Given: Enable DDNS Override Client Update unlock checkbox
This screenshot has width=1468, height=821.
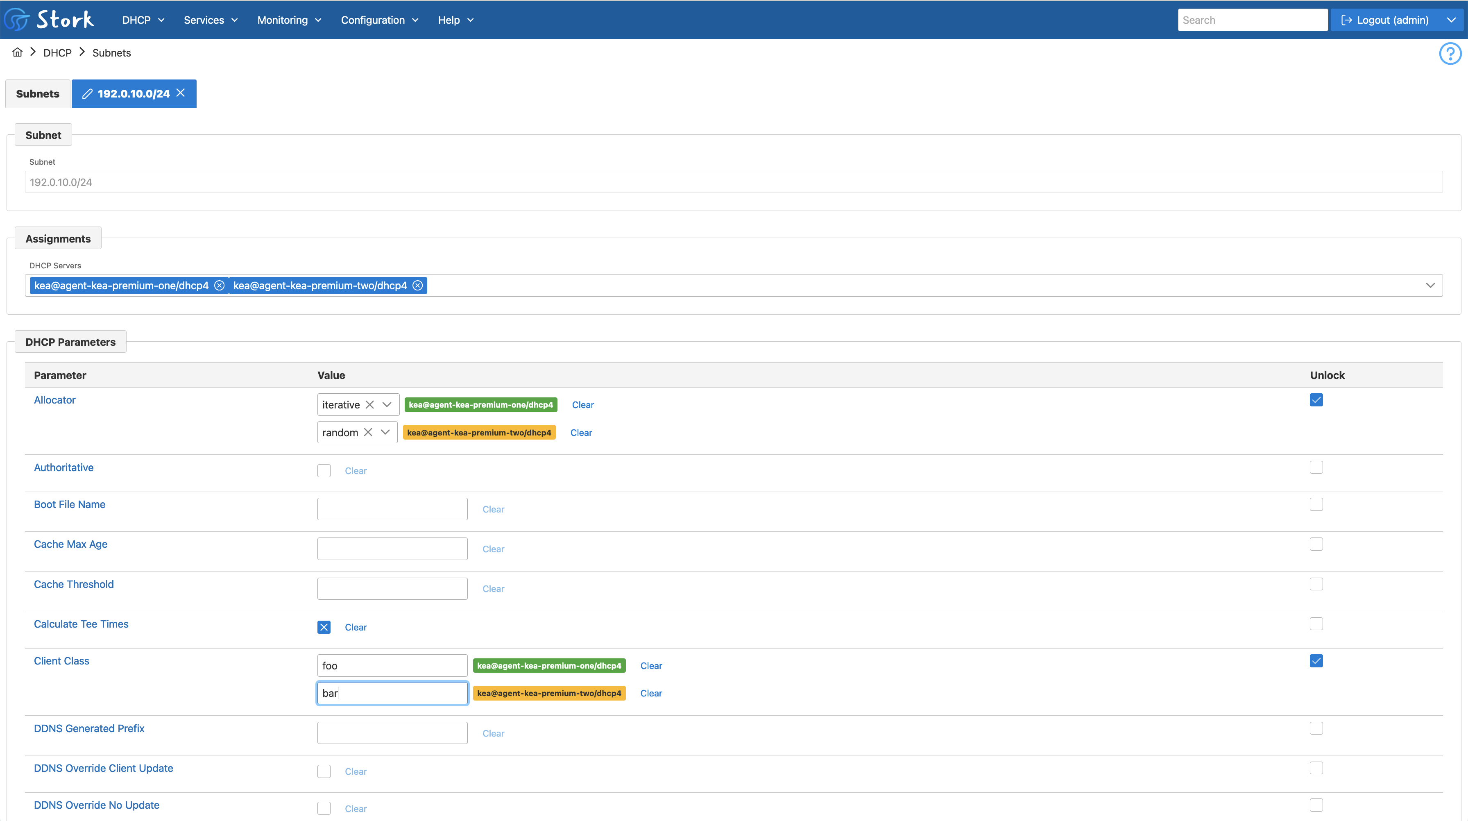Looking at the screenshot, I should (x=1316, y=768).
